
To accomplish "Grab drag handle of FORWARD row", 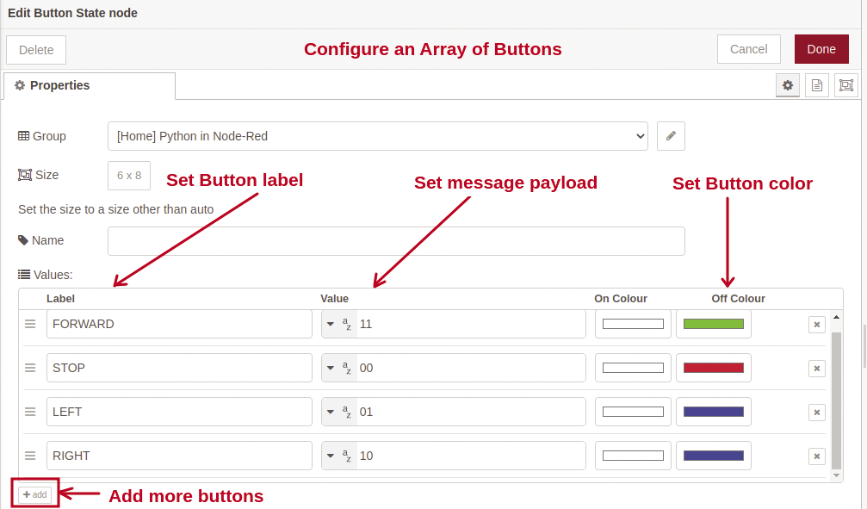I will [30, 325].
